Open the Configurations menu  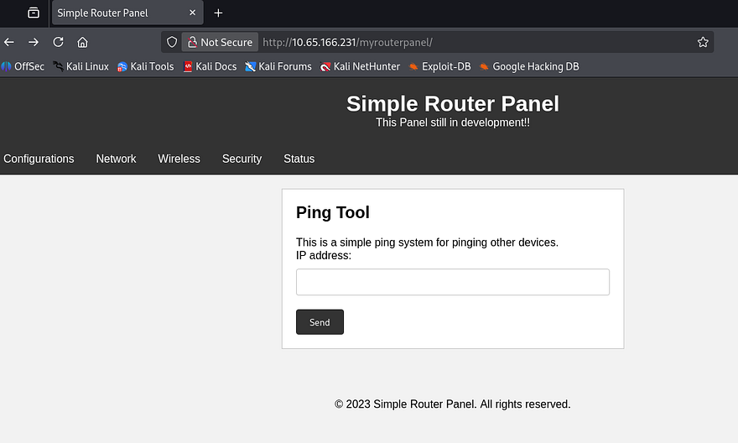(x=39, y=159)
